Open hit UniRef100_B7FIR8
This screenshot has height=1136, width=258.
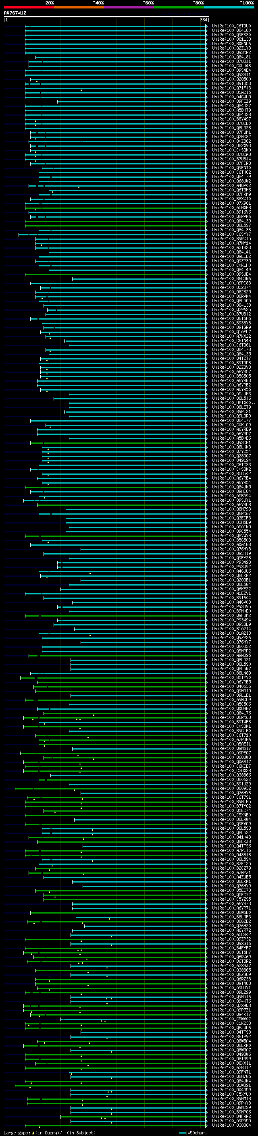tap(231, 164)
